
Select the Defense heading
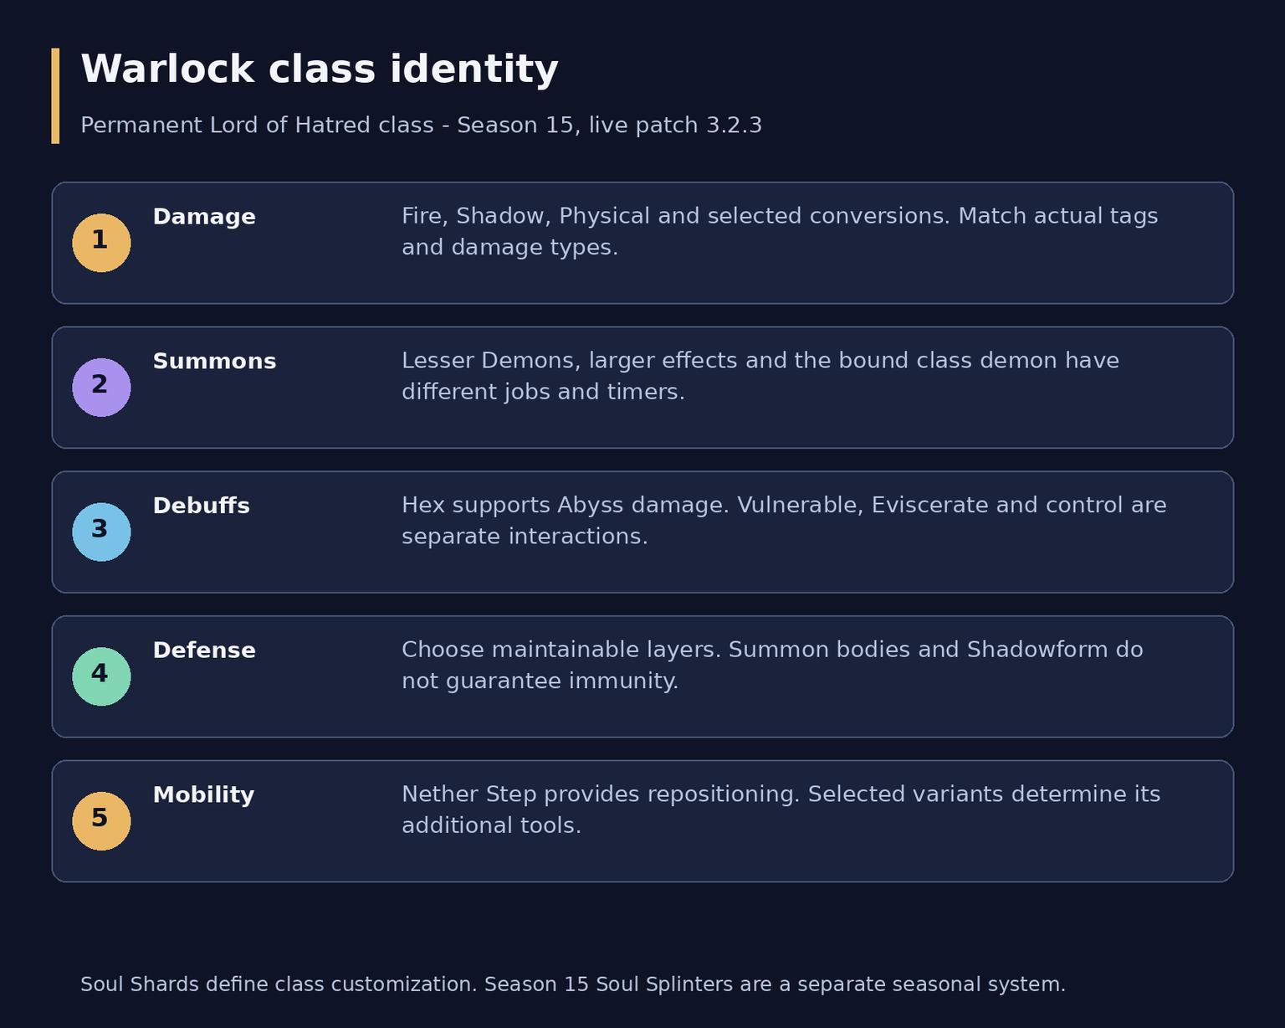tap(204, 650)
